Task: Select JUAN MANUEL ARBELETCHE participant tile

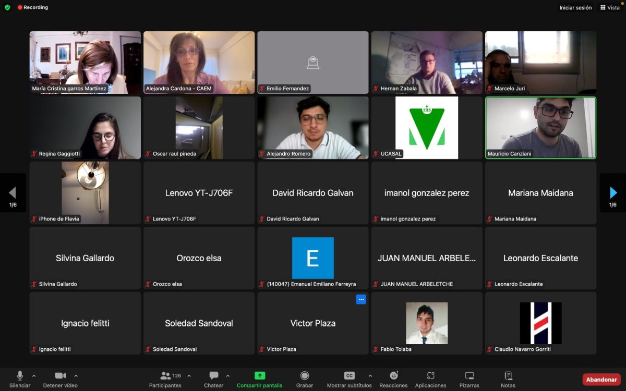Action: click(x=427, y=258)
